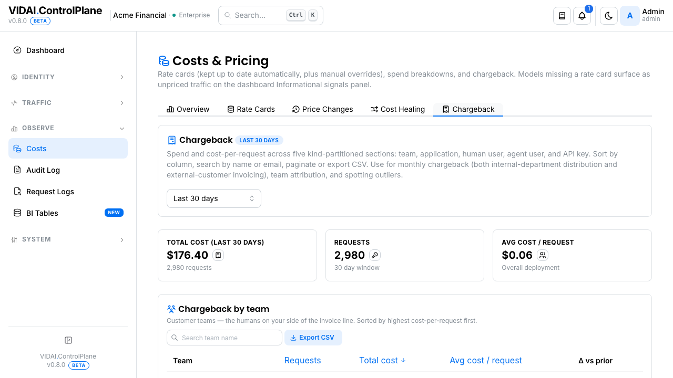The width and height of the screenshot is (673, 378).
Task: Click search magnifier icon in top bar
Action: point(228,15)
